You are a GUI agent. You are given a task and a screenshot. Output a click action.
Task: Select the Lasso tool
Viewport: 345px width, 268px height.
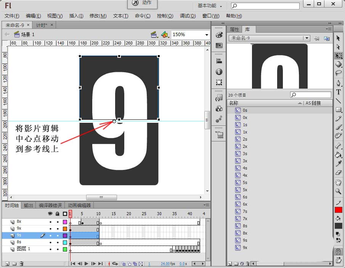(x=339, y=73)
